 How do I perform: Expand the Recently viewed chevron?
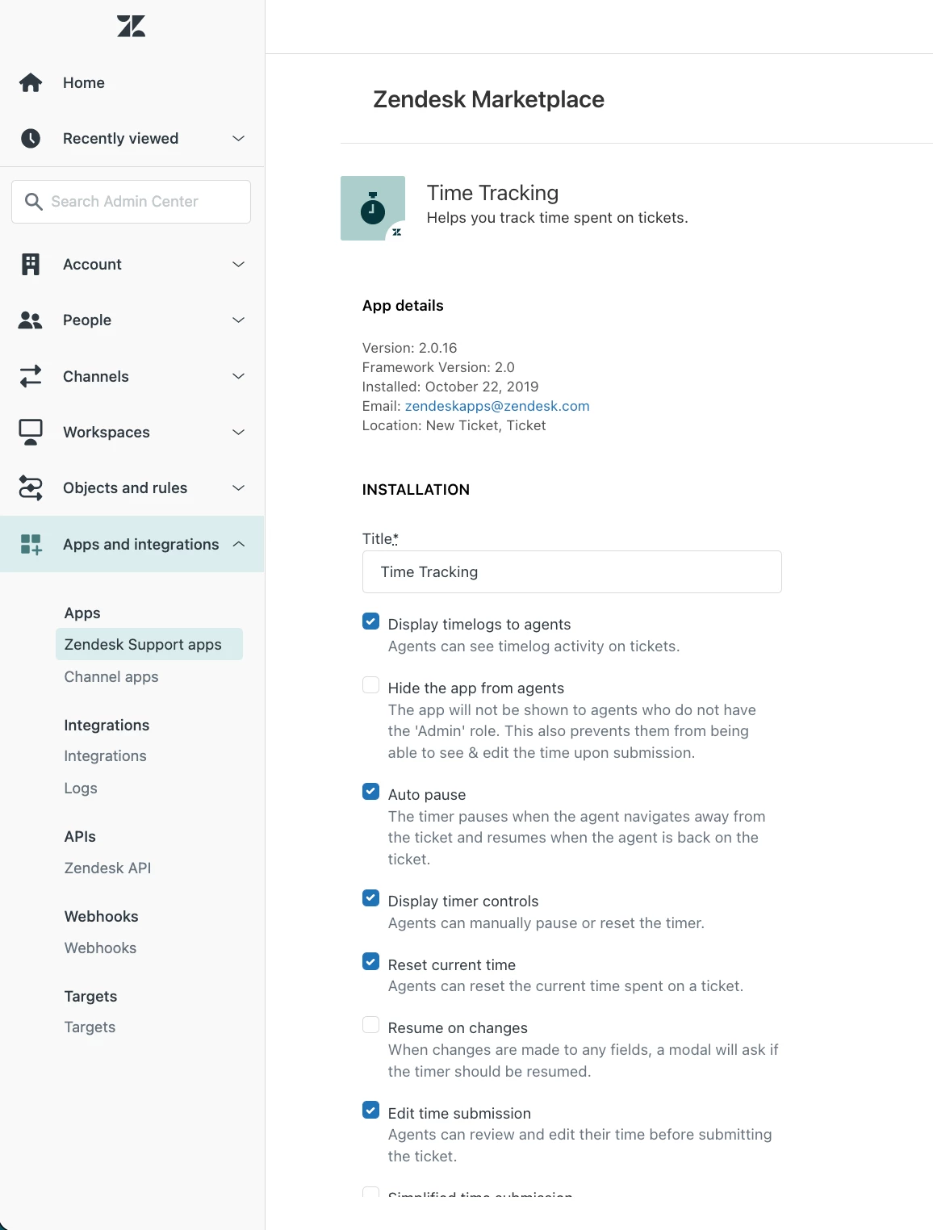click(x=238, y=138)
